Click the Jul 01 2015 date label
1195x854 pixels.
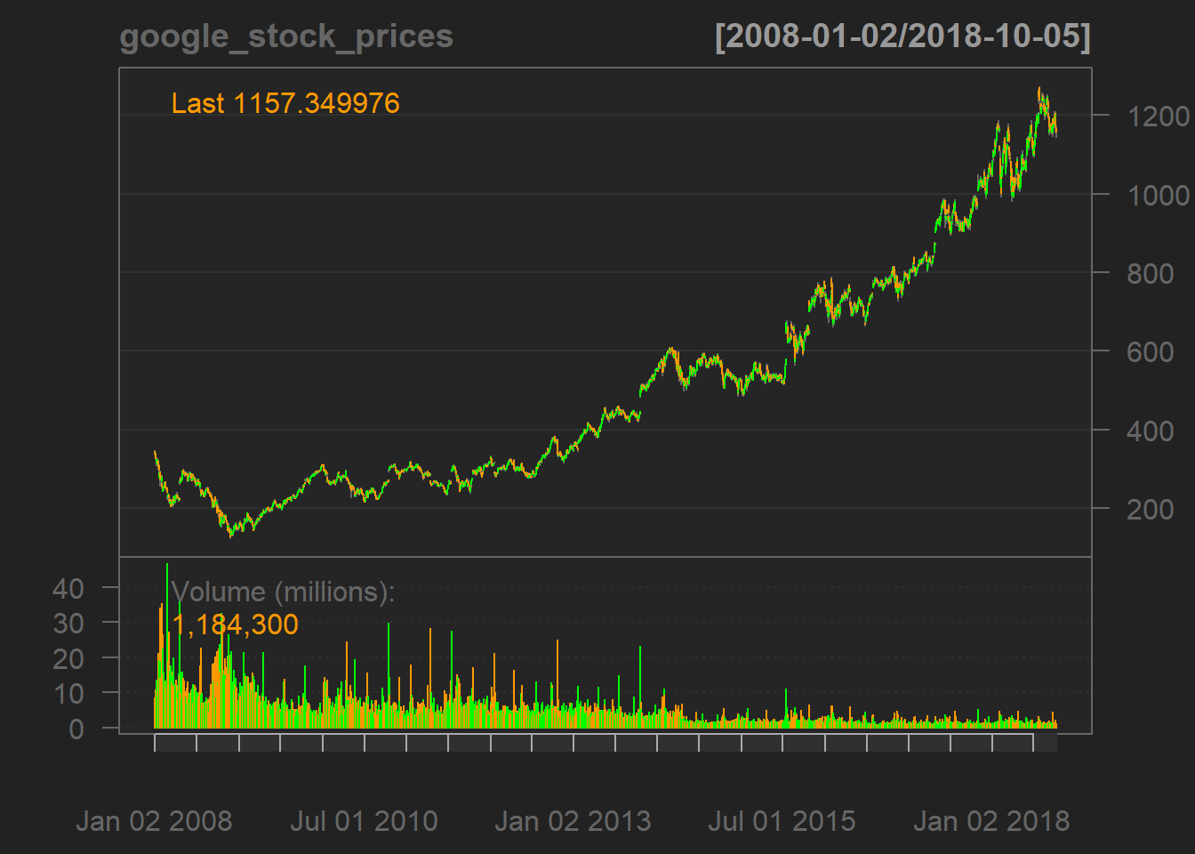(x=782, y=820)
